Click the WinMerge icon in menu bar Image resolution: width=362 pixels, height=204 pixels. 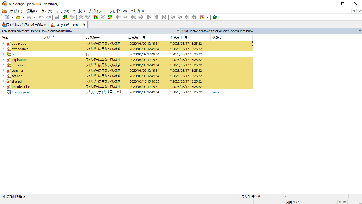click(4, 11)
